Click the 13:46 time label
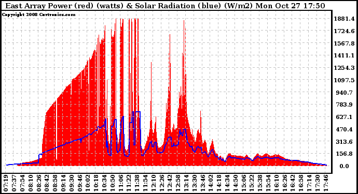 click(x=203, y=183)
